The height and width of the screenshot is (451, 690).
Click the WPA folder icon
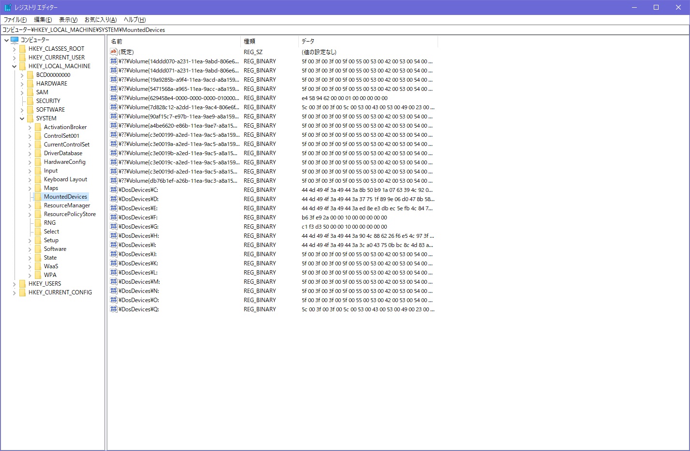coord(38,275)
